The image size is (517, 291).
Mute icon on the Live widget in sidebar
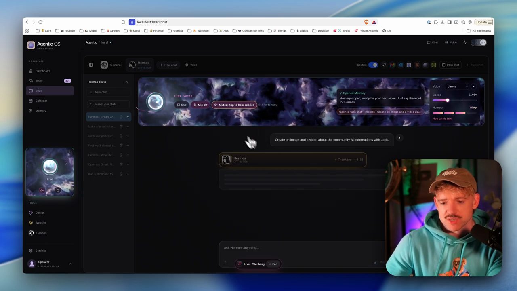tap(42, 190)
